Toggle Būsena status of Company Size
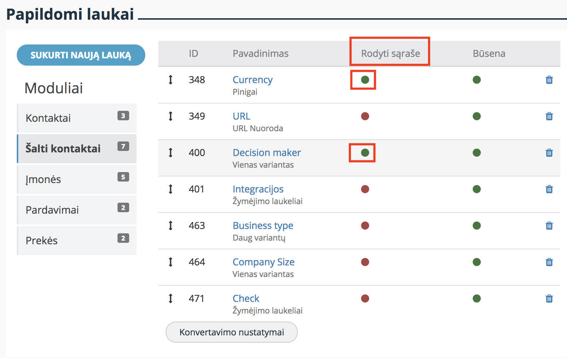Screen dimensions: 567x358 [x=477, y=262]
